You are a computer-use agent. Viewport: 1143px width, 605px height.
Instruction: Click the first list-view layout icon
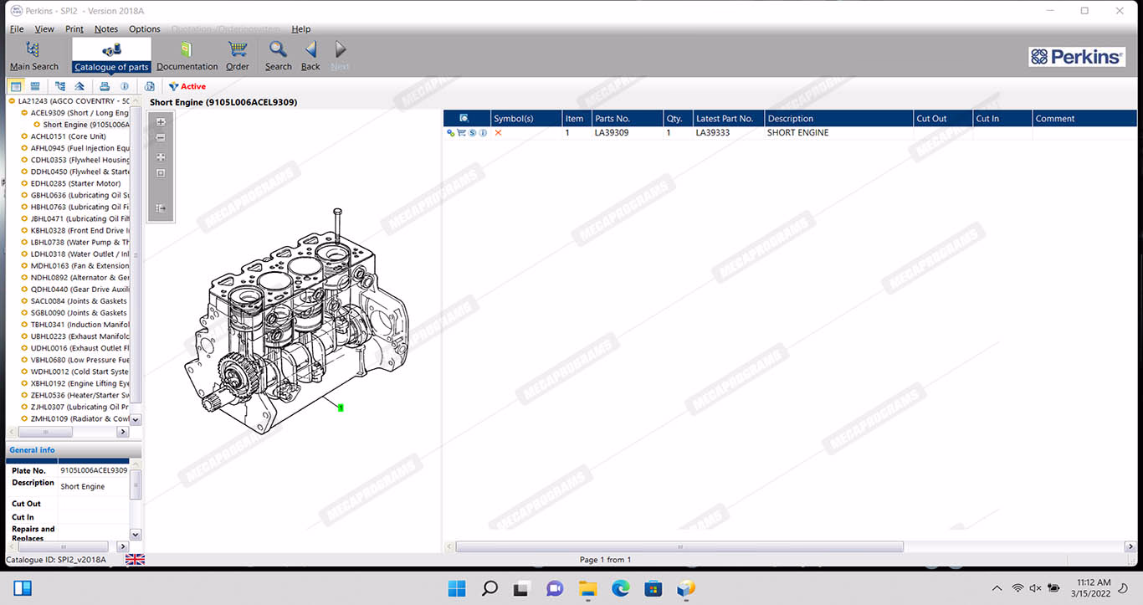click(16, 86)
